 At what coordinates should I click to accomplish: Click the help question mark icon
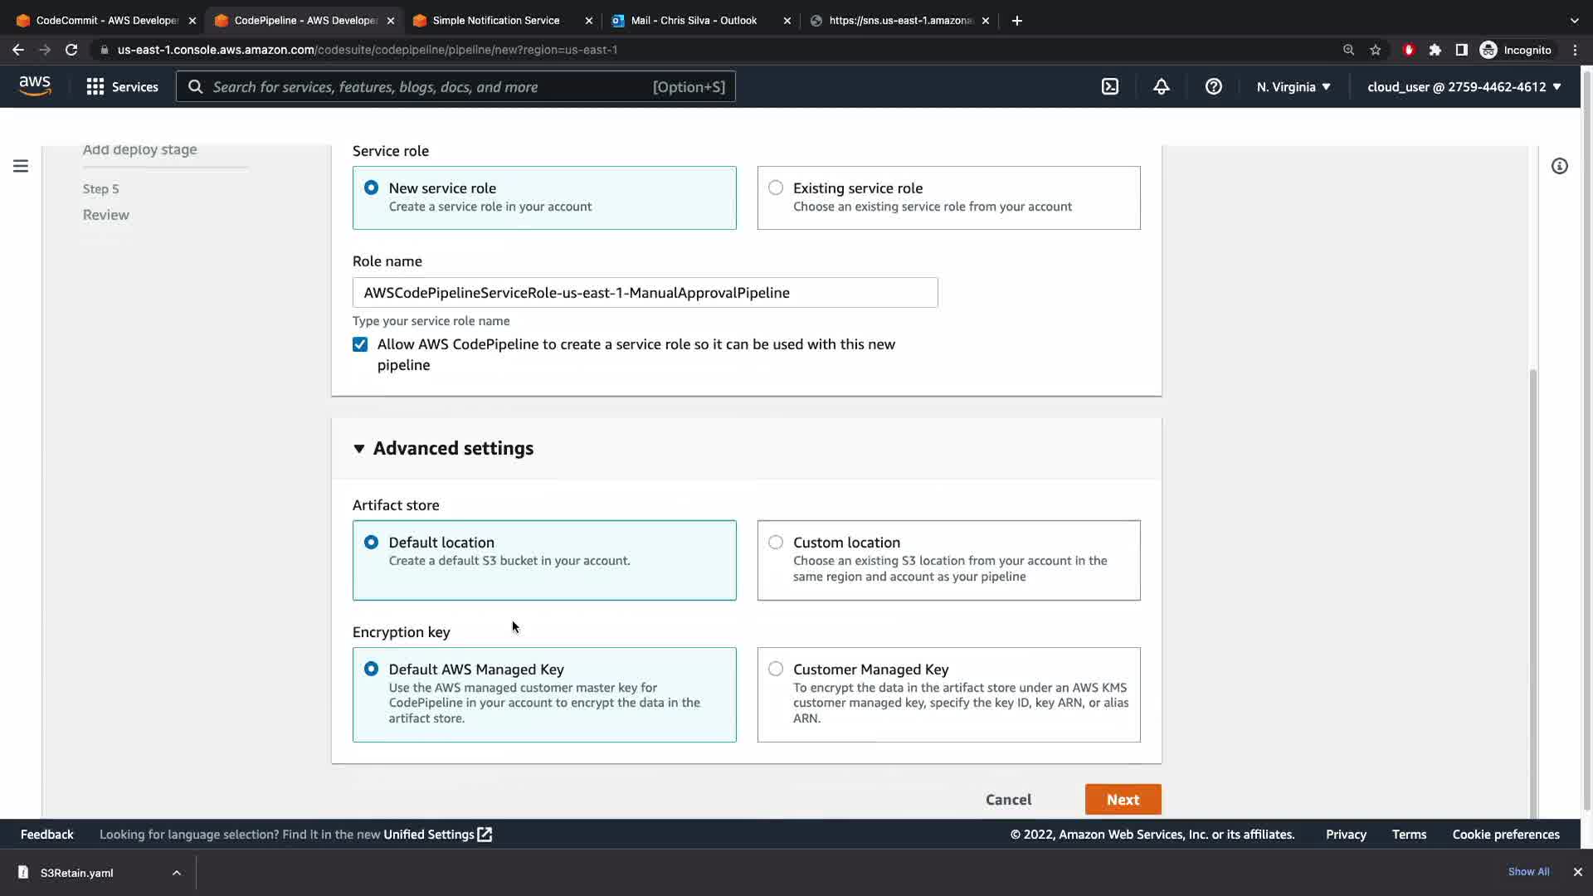click(x=1213, y=86)
